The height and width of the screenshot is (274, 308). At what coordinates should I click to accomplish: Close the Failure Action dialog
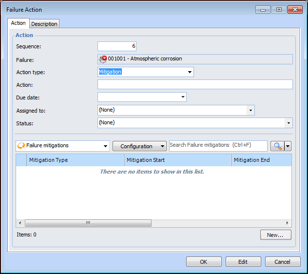(x=295, y=10)
